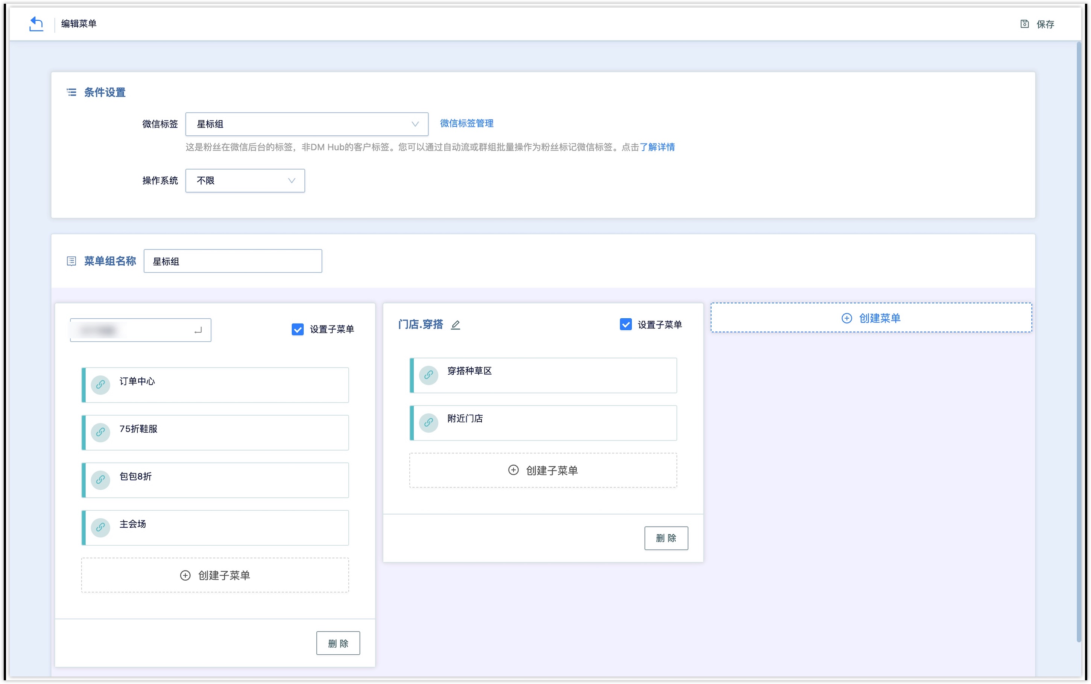Click the link icon of 主会场
The image size is (1091, 684).
[100, 528]
